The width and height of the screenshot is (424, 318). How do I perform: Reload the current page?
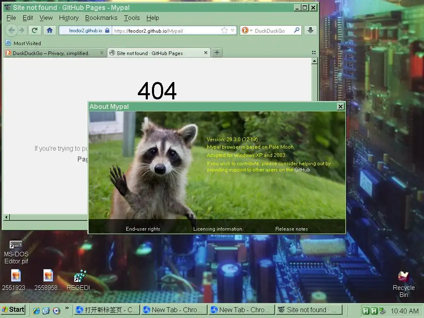point(35,30)
